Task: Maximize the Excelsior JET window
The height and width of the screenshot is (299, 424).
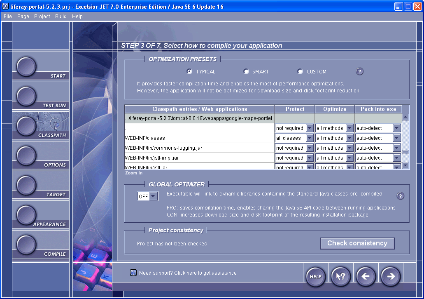Action: tap(408, 7)
